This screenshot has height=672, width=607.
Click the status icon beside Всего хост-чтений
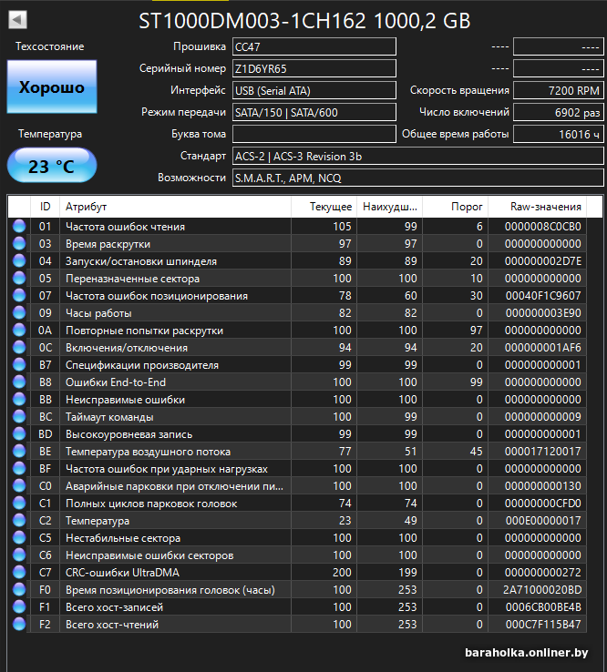pos(19,625)
